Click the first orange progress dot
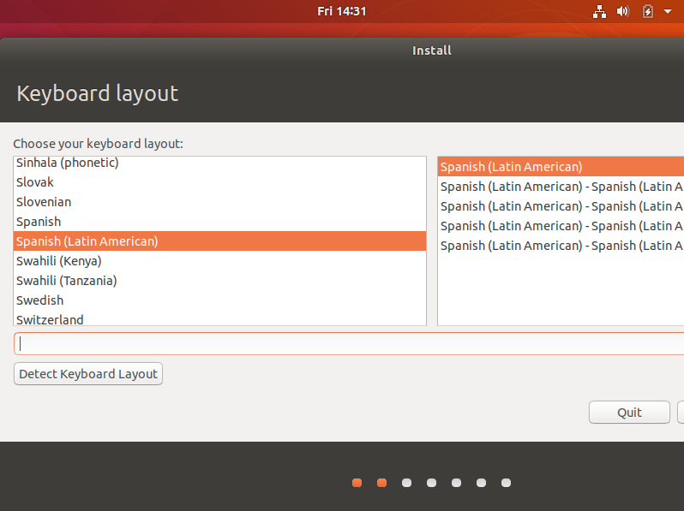 pos(357,483)
